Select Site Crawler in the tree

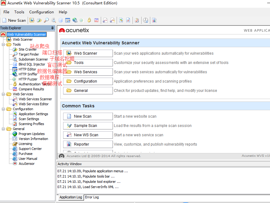28,49
